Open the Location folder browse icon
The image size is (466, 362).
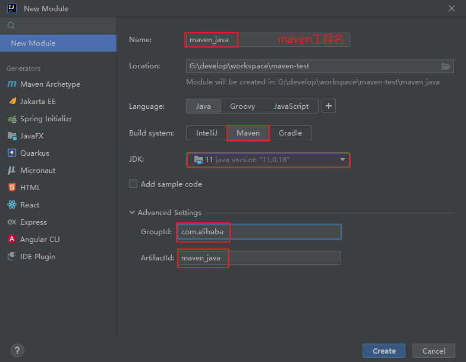pos(446,66)
